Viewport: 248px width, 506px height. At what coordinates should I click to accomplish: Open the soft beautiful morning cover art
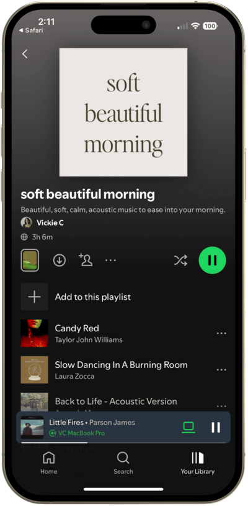pyautogui.click(x=123, y=112)
